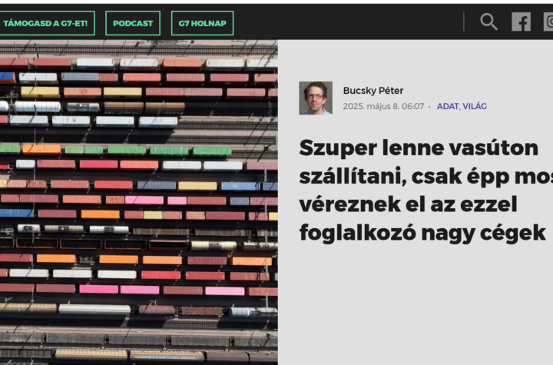Select the ADAT category link
553x365 pixels.
point(448,106)
